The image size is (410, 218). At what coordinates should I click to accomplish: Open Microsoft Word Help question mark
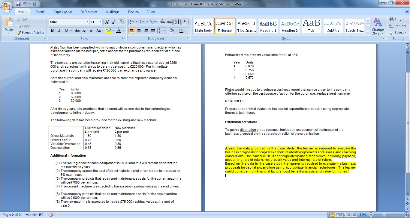[x=407, y=12]
